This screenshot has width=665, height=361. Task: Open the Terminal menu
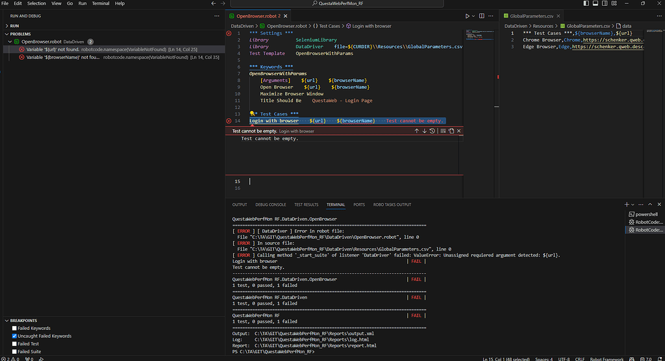[101, 3]
